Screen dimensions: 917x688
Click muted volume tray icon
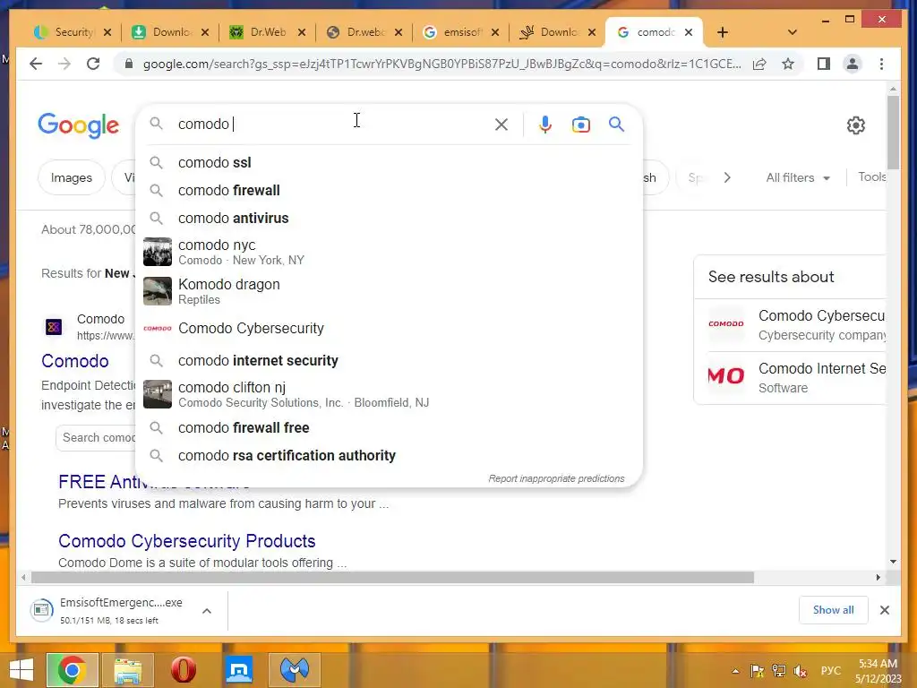[x=801, y=671]
